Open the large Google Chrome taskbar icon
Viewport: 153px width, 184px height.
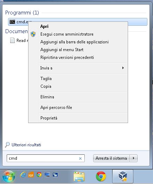click(x=101, y=176)
